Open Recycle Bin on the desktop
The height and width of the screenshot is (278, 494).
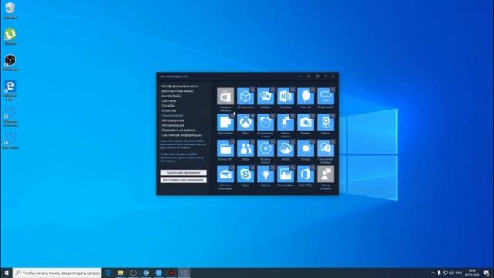(10, 11)
